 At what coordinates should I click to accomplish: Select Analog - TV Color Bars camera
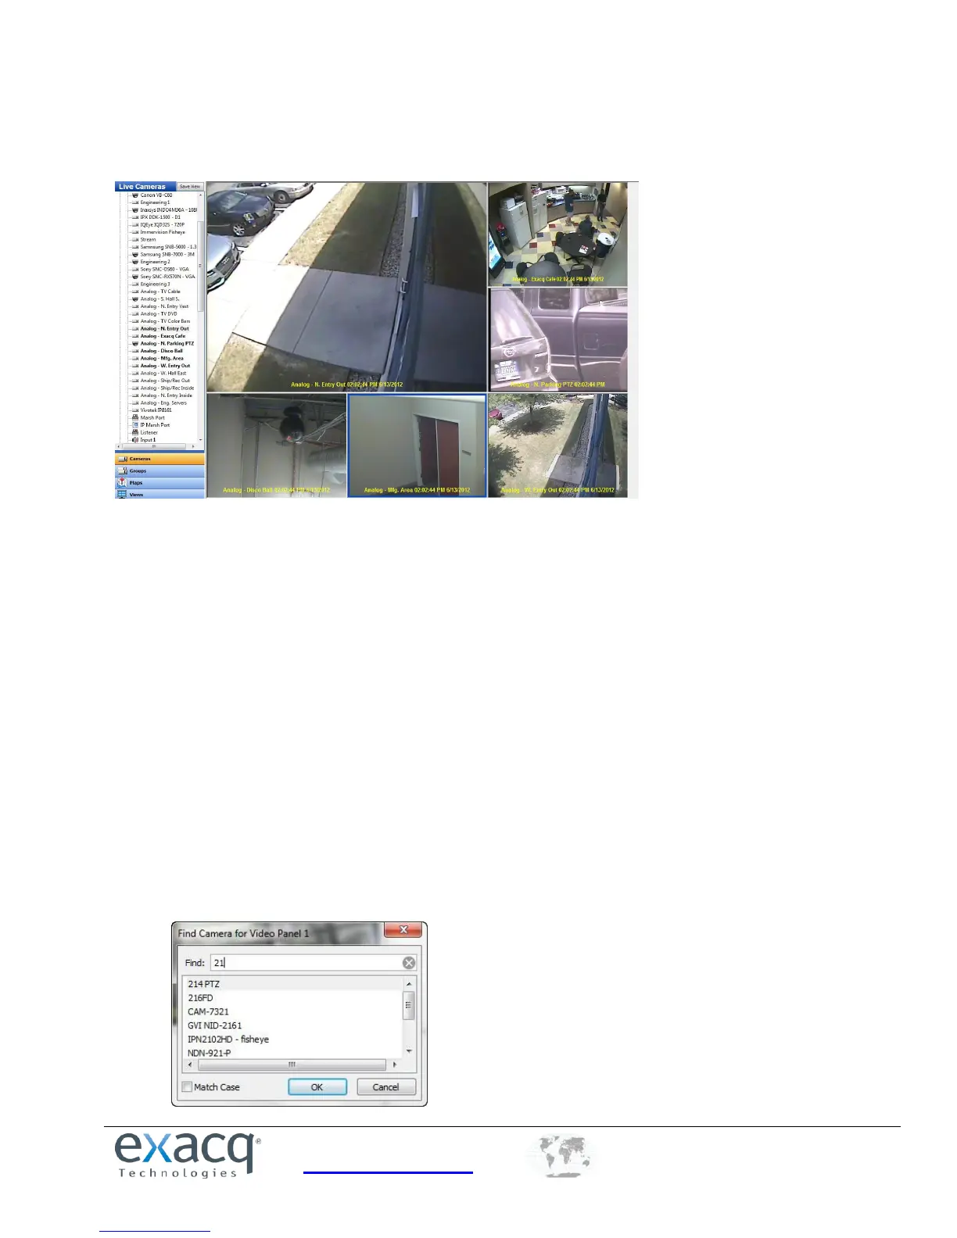(x=165, y=321)
